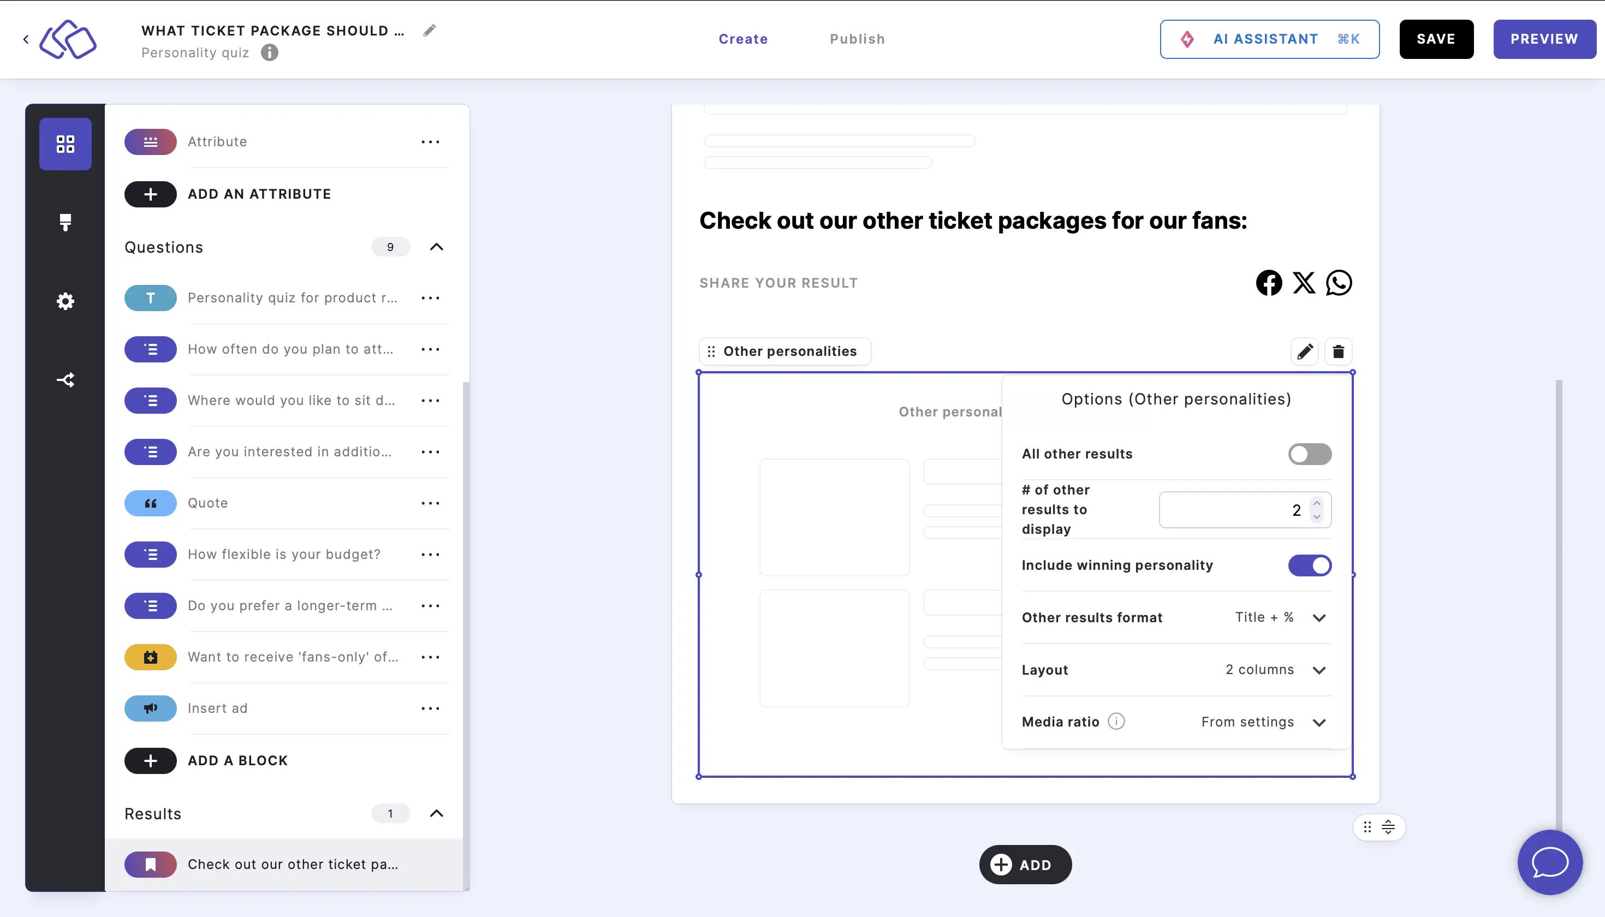
Task: Switch to the Create tab
Action: 743,39
